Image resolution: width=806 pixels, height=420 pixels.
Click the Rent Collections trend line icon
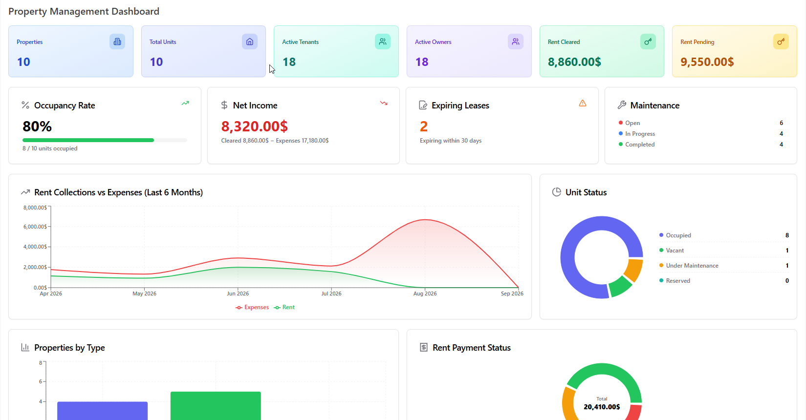click(x=25, y=192)
